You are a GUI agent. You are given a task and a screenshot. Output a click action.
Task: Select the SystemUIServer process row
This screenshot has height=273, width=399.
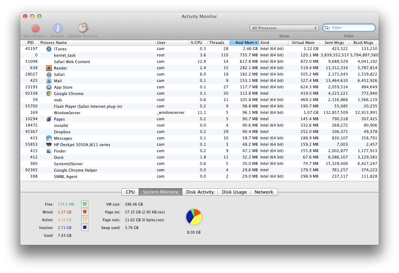tap(199, 163)
